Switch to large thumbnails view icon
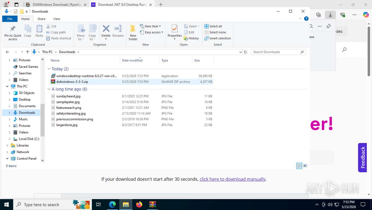 [x=305, y=166]
